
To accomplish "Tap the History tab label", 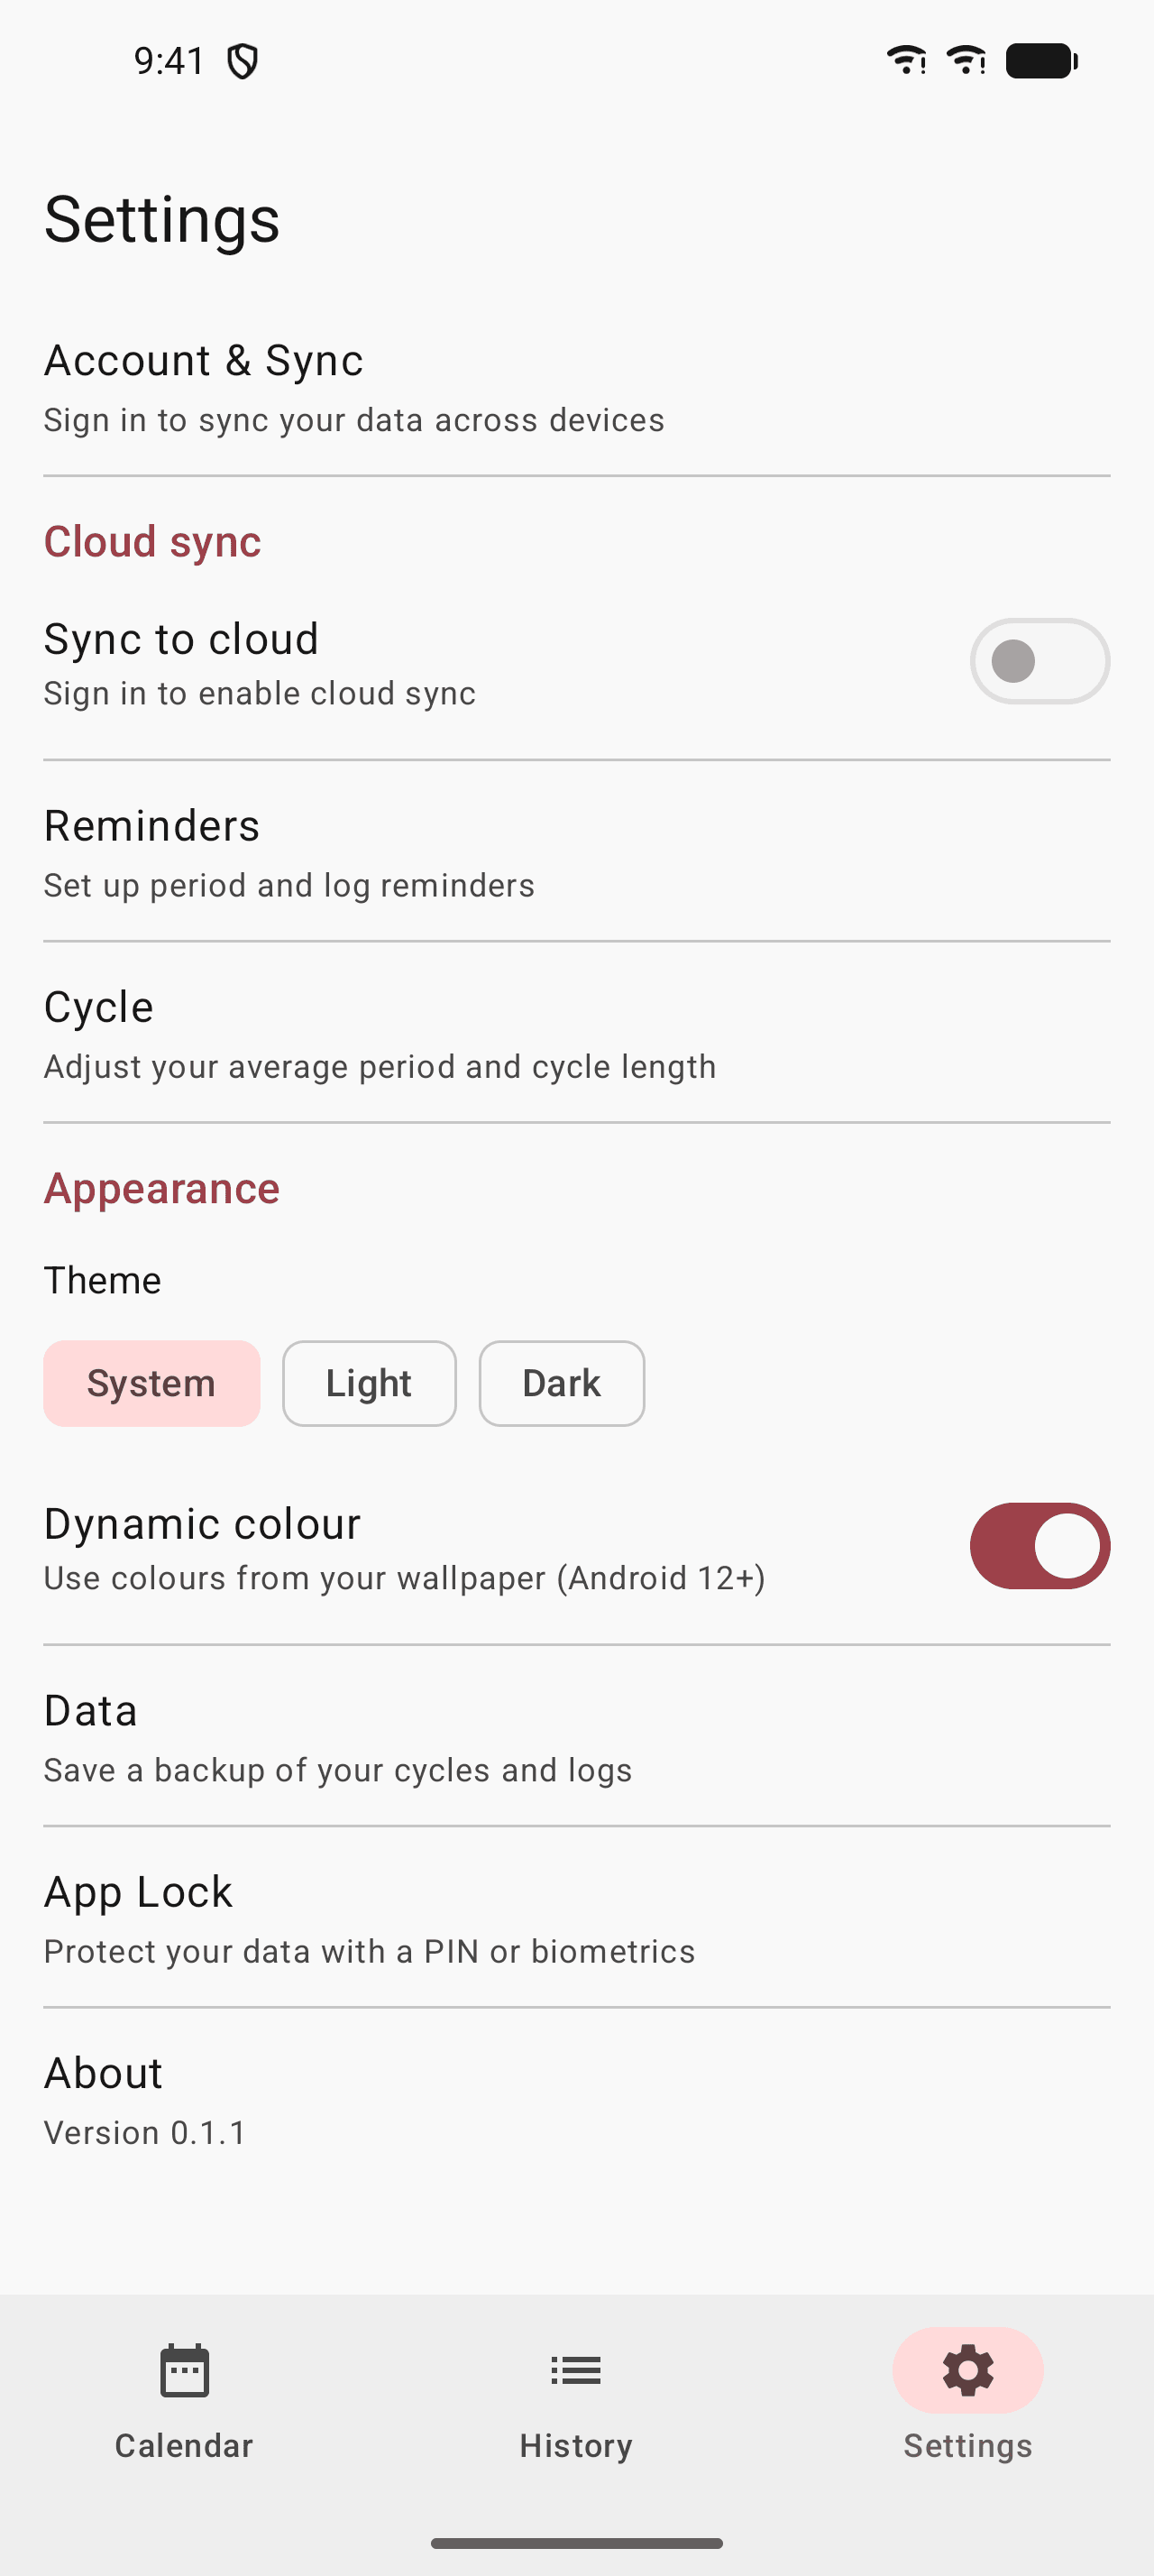I will click(x=575, y=2446).
